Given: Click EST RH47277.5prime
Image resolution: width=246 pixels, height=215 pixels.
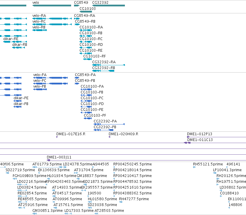Looking at the screenshot, I should tap(134, 199).
